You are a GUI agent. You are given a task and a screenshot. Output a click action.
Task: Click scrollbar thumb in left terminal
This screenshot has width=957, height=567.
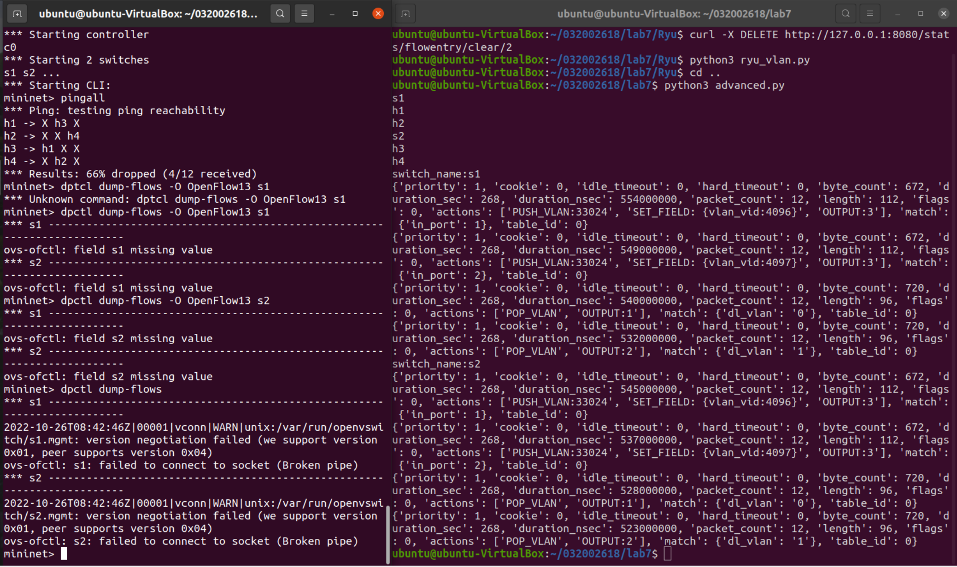tap(388, 534)
